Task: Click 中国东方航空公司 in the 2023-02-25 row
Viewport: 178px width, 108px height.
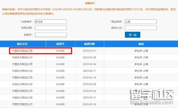Action: click(x=22, y=84)
